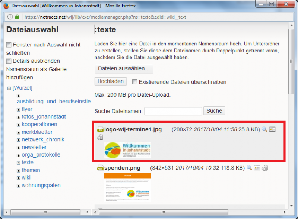Screen dimensions: 298x219
Task: Expand the newsletter plus toggle
Action: pos(18,148)
